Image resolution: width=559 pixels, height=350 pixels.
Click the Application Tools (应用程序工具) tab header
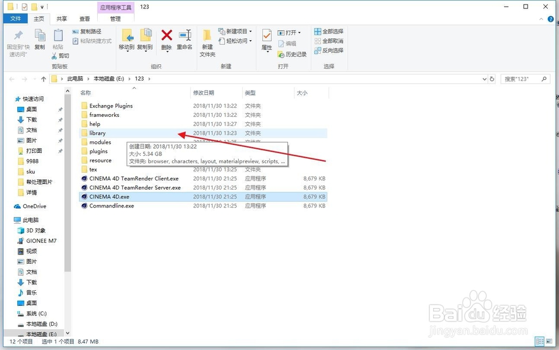pos(116,7)
